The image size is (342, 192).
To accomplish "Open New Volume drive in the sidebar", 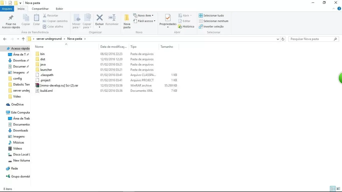I will click(19, 160).
